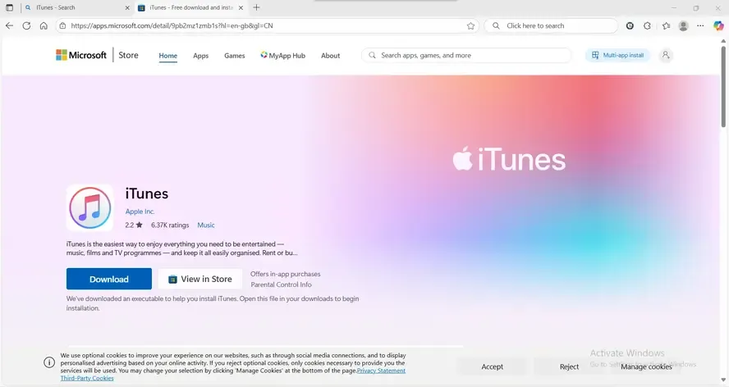Click the 6.37K ratings text
This screenshot has height=387, width=729.
[170, 225]
